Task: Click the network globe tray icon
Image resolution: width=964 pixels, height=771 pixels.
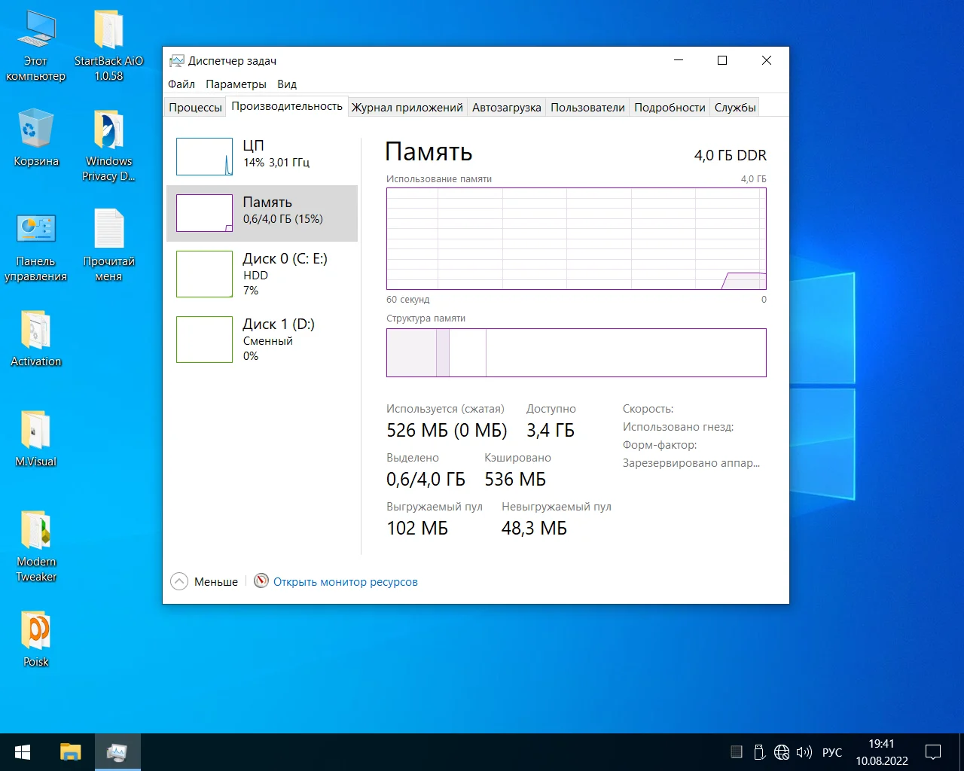Action: [x=782, y=752]
